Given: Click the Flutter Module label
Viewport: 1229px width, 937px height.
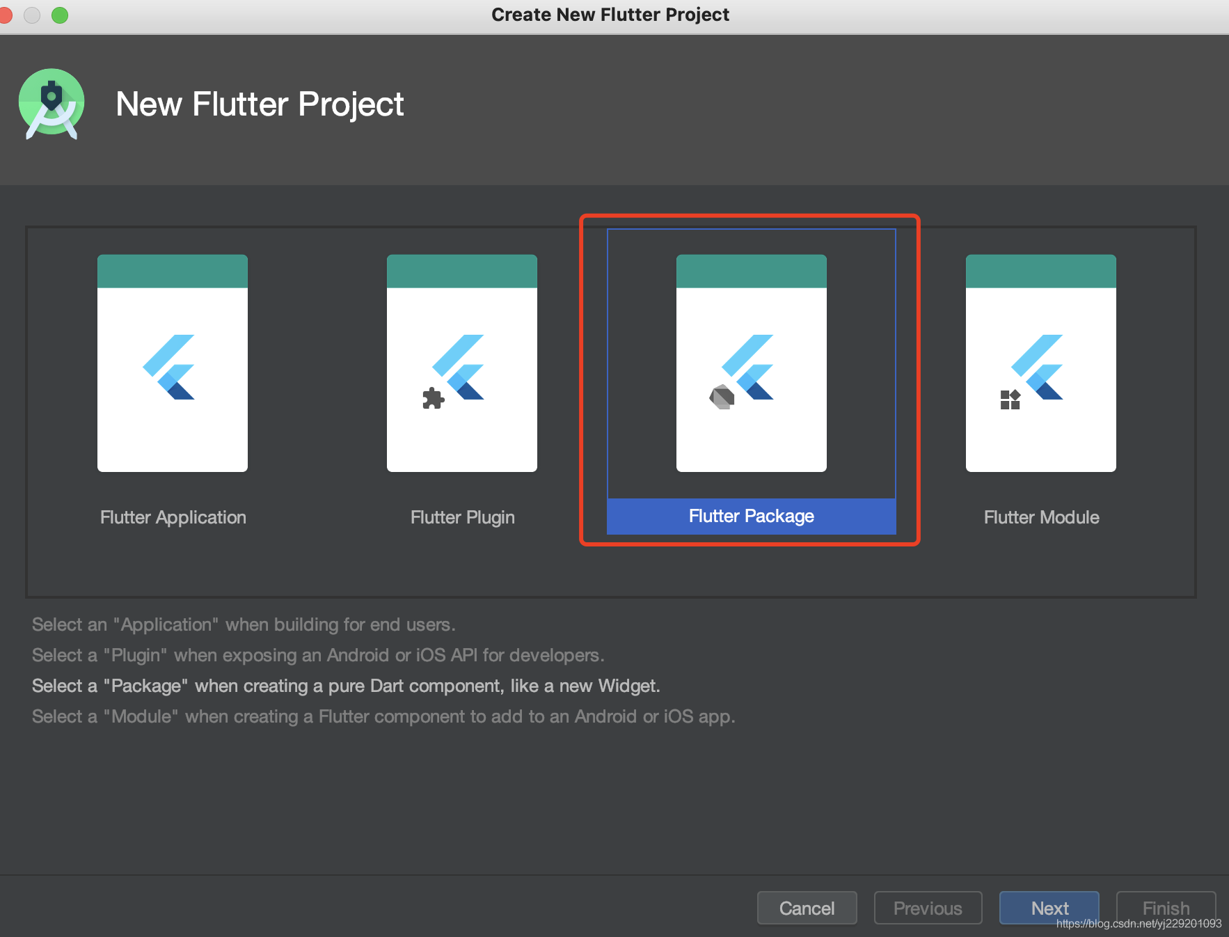Looking at the screenshot, I should click(1042, 517).
